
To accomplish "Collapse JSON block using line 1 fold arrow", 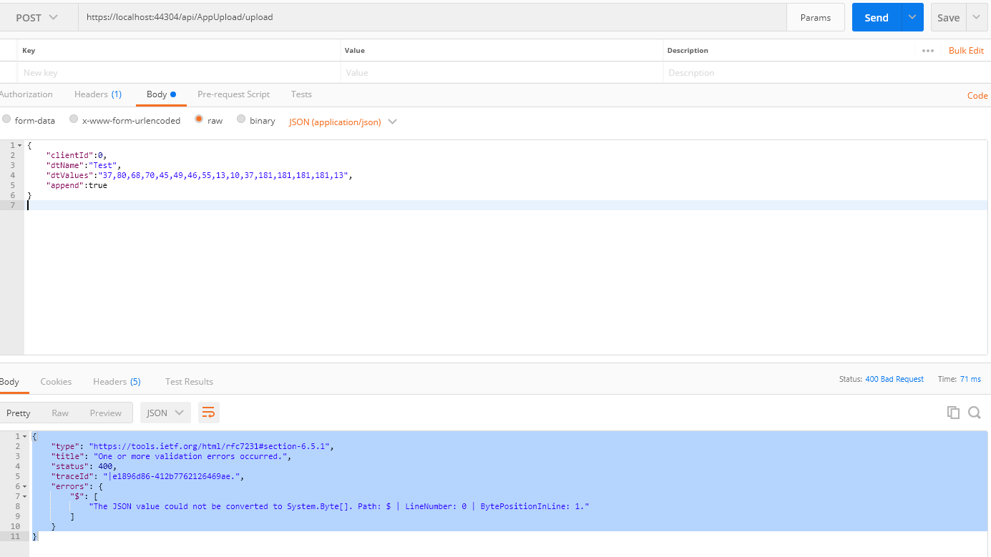I will 19,144.
